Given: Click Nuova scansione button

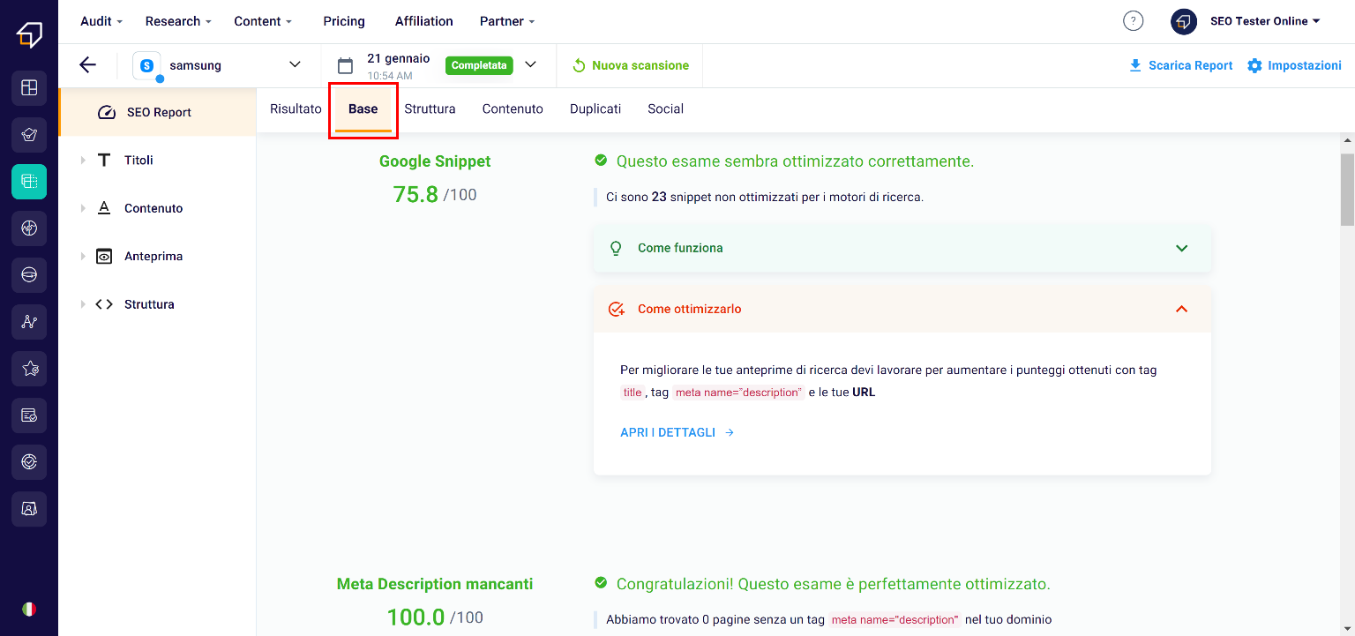Looking at the screenshot, I should (x=630, y=66).
